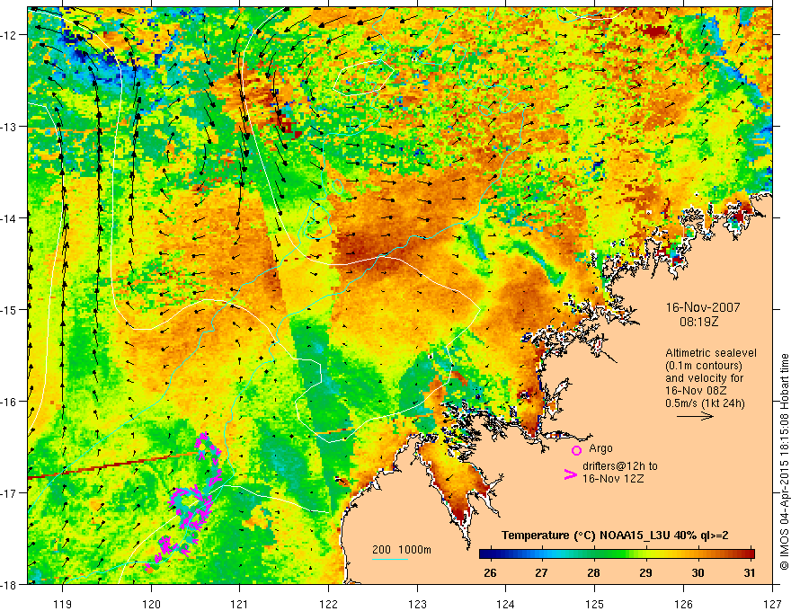The height and width of the screenshot is (611, 791).
Task: Click the 'Argo' legend label
Action: [x=600, y=448]
